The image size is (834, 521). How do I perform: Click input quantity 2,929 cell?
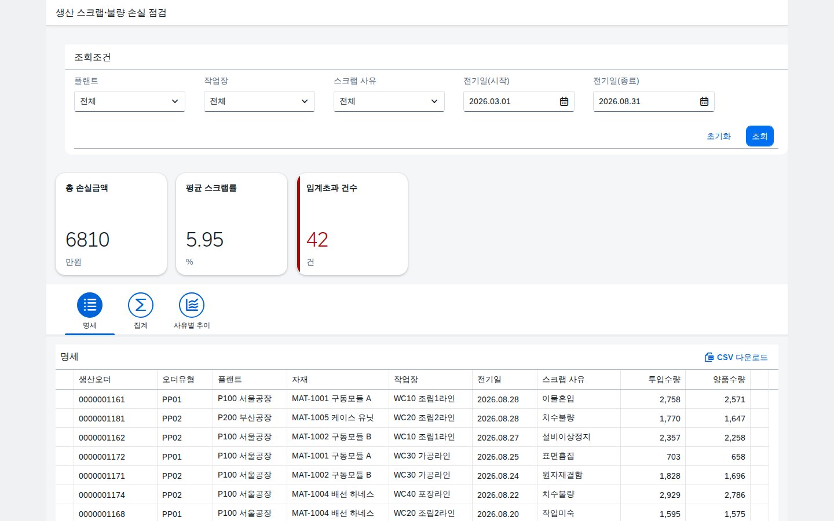click(653, 494)
